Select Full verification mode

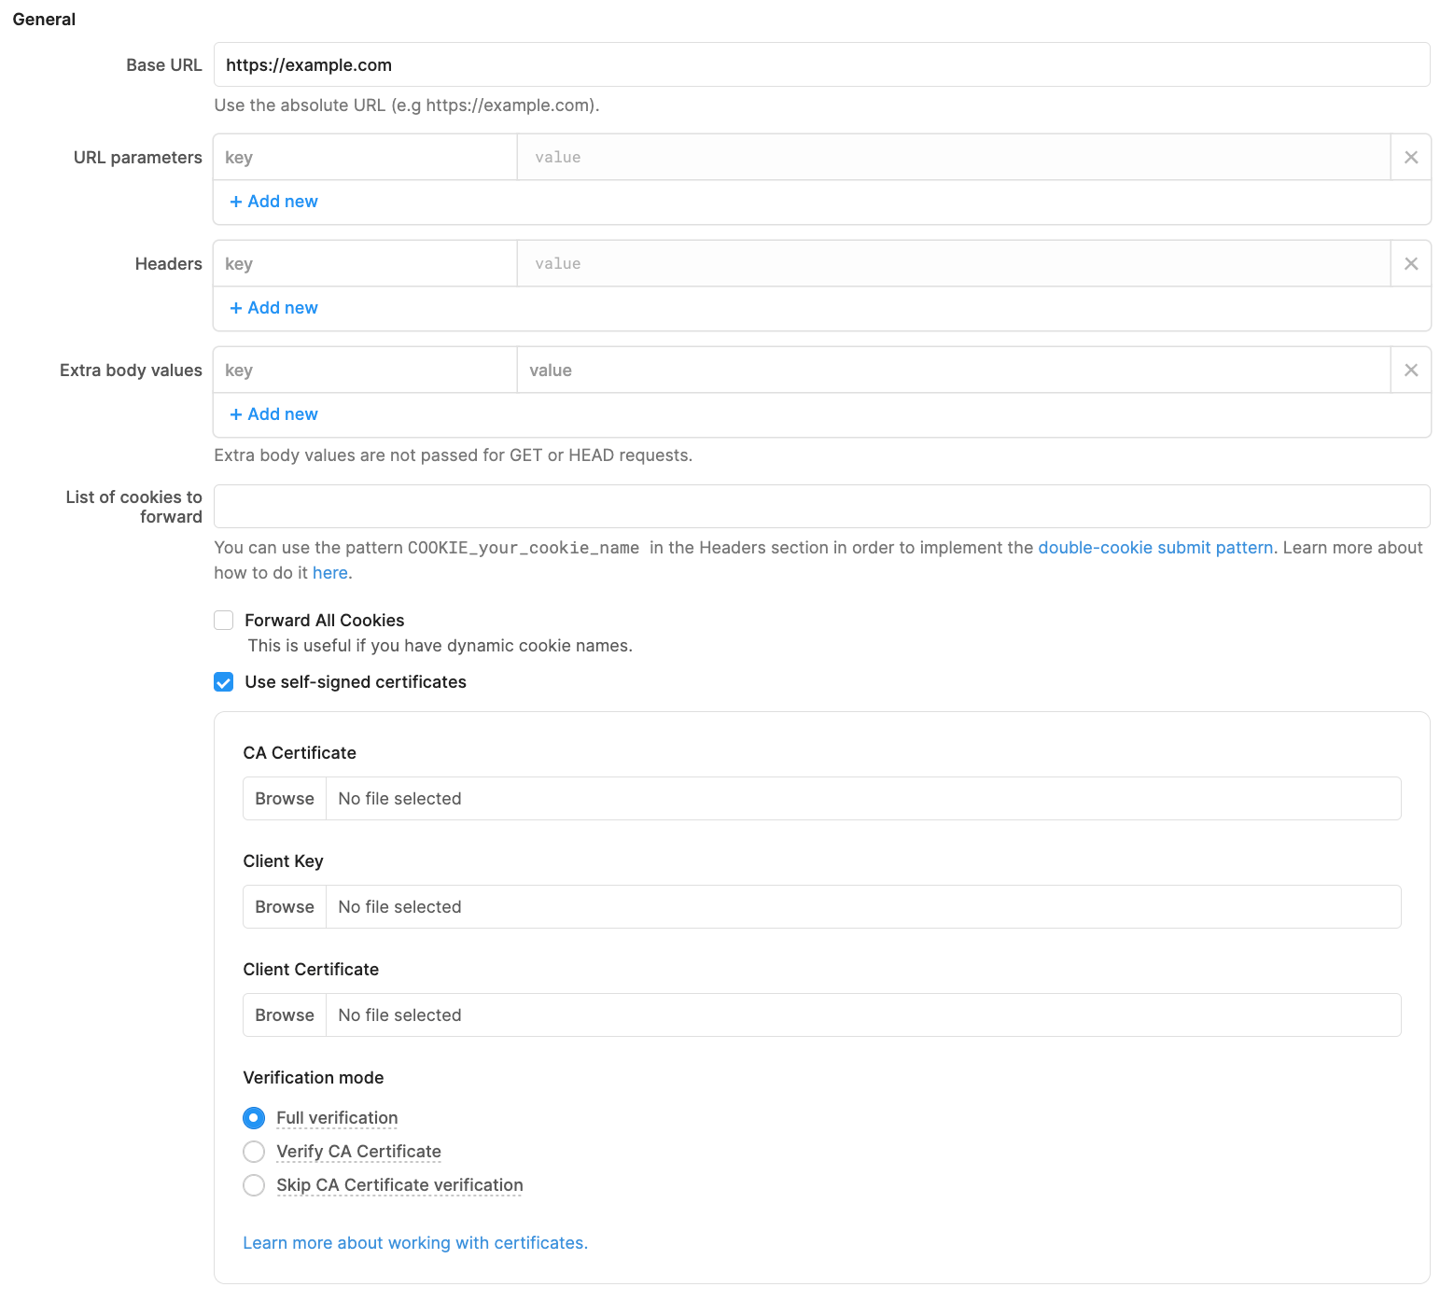(254, 1118)
